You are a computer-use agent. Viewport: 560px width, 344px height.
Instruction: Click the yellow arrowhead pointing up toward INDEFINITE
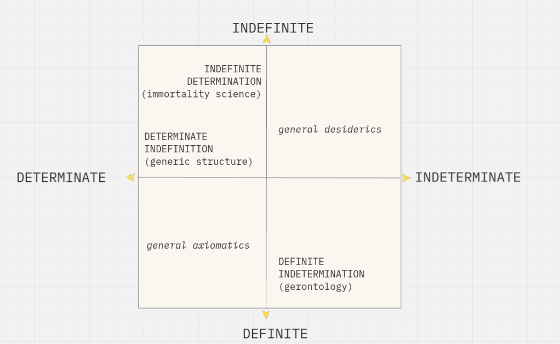(x=266, y=39)
